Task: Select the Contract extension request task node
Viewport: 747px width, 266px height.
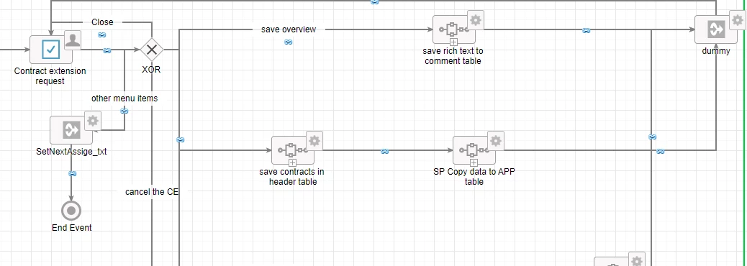Action: point(51,50)
